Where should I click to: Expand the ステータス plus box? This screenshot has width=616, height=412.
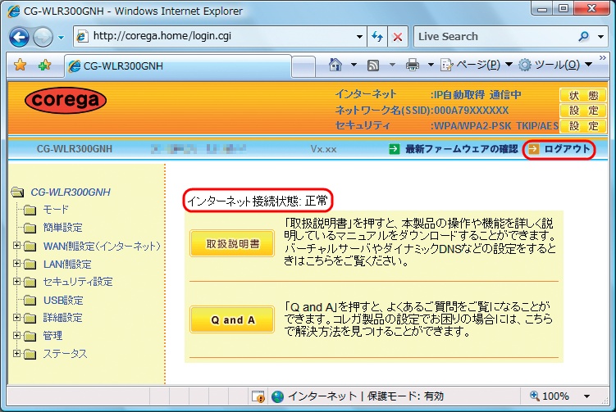coord(16,354)
